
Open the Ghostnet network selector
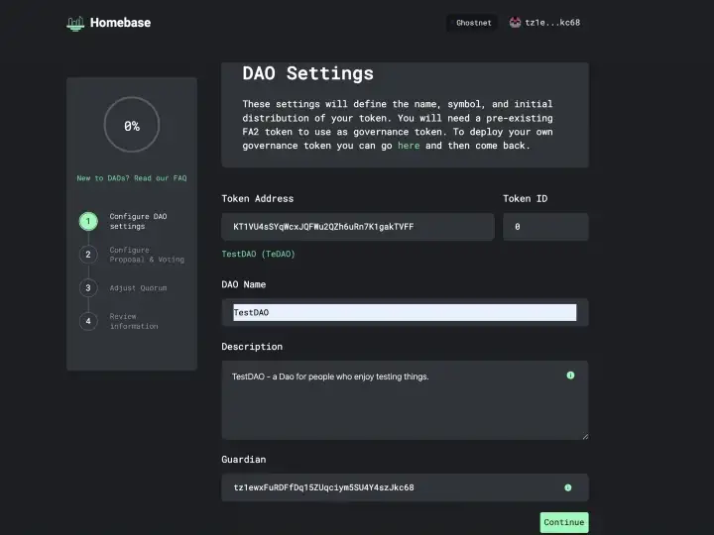(x=473, y=23)
